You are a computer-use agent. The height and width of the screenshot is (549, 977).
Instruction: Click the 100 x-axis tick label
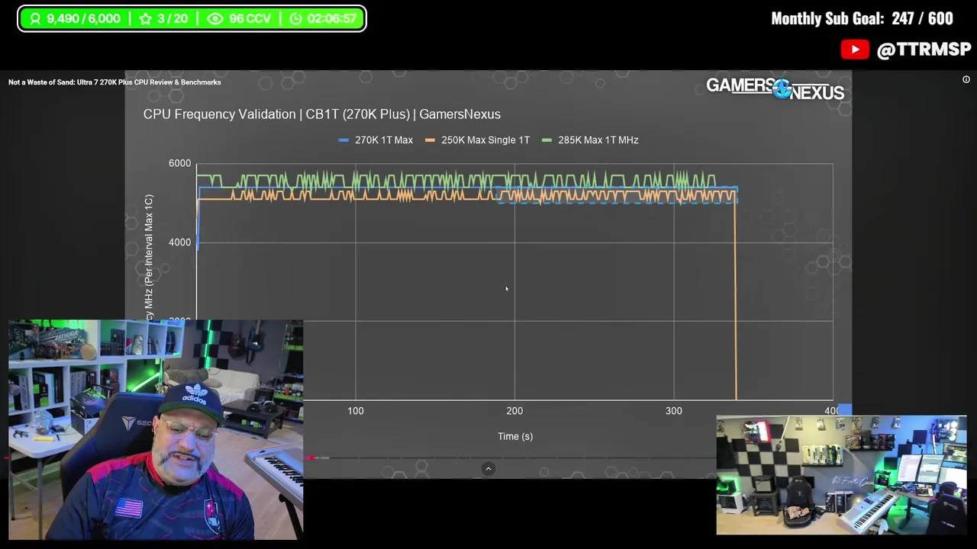(356, 411)
